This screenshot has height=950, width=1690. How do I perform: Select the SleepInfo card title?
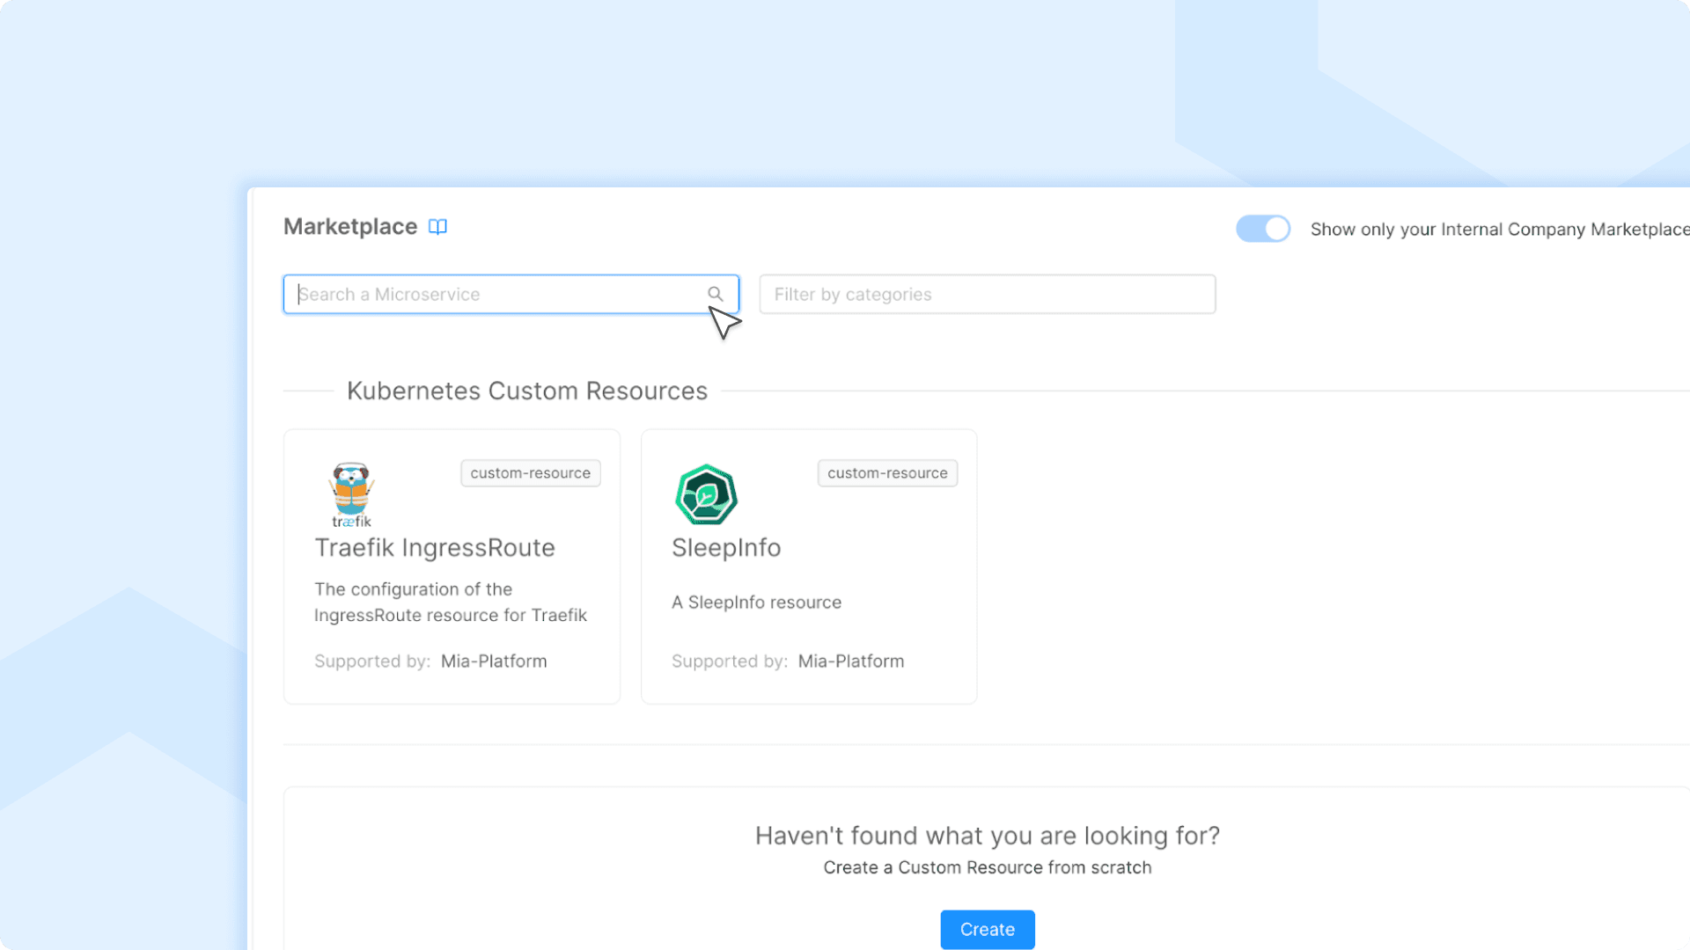click(x=726, y=548)
